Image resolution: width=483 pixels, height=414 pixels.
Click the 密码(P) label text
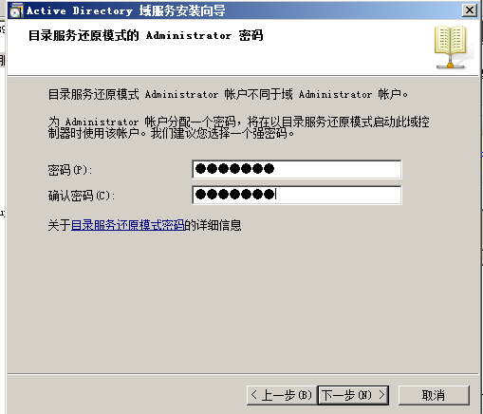pos(70,170)
